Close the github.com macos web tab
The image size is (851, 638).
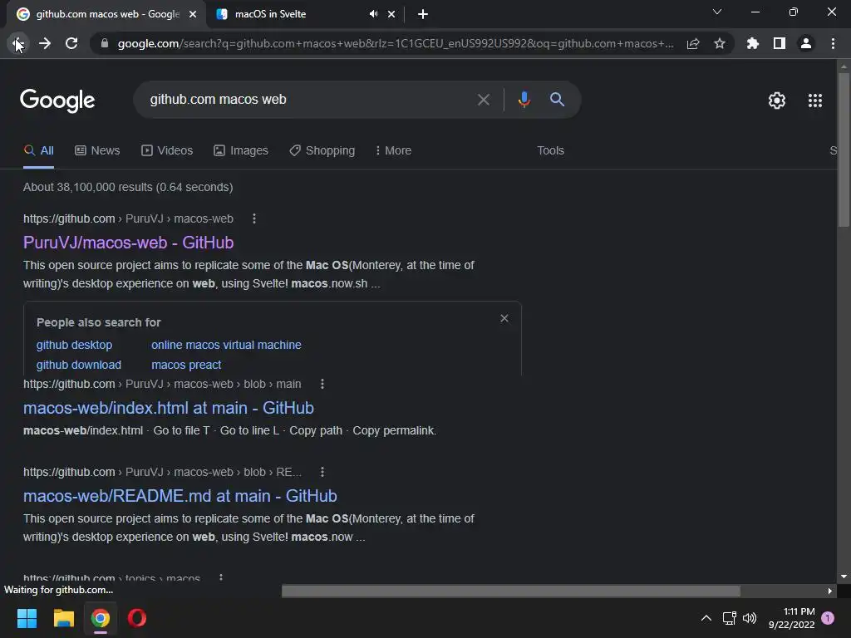[193, 14]
